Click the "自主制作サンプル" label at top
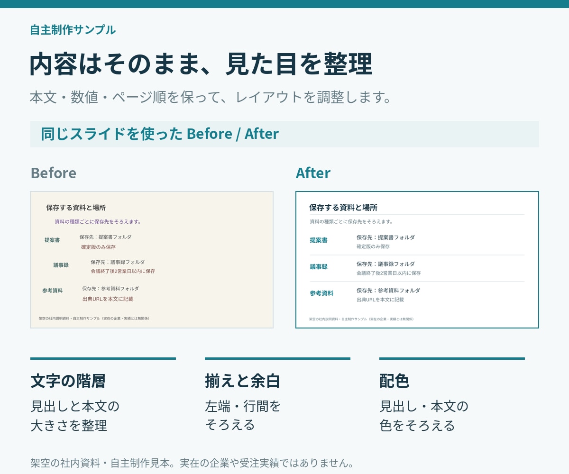 tap(73, 30)
